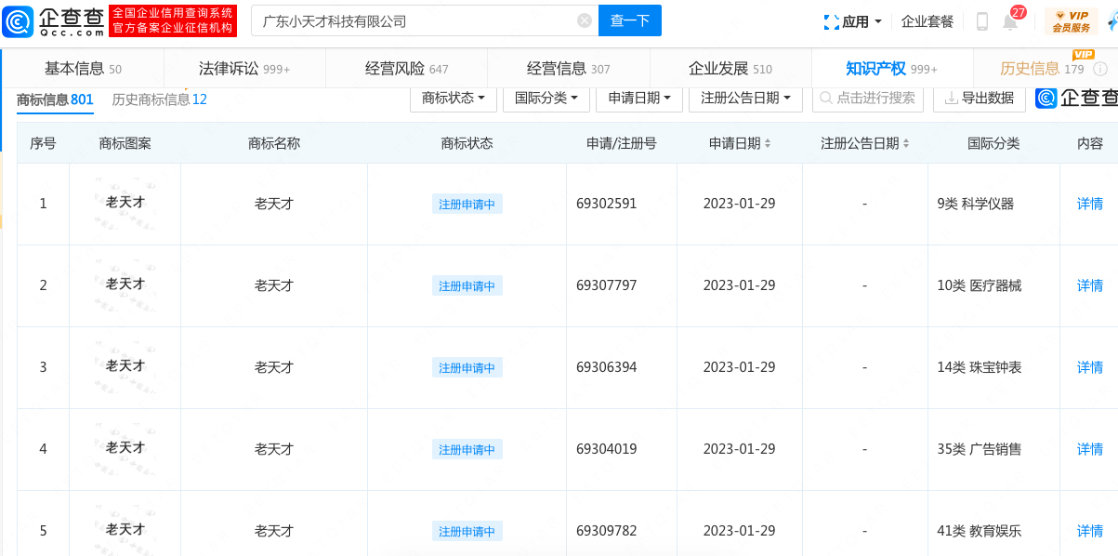Screen dimensions: 1118x556
Task: Expand the 国际分类 dropdown
Action: tap(546, 99)
